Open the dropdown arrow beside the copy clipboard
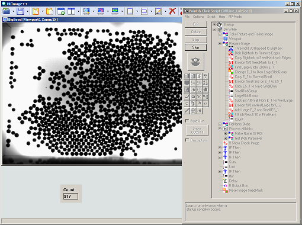The height and width of the screenshot is (225, 302). [x=43, y=11]
